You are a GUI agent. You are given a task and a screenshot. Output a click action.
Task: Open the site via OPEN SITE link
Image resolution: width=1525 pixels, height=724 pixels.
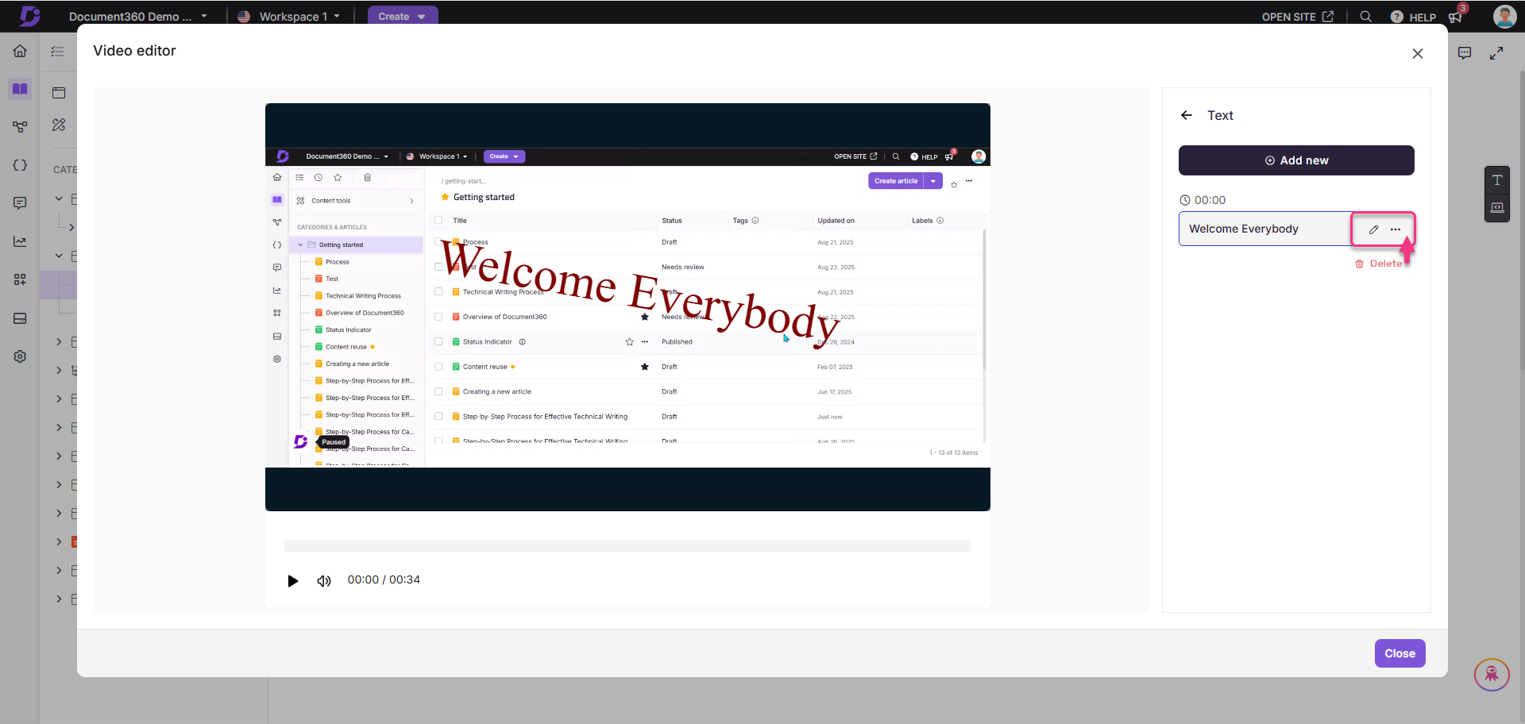point(1297,17)
